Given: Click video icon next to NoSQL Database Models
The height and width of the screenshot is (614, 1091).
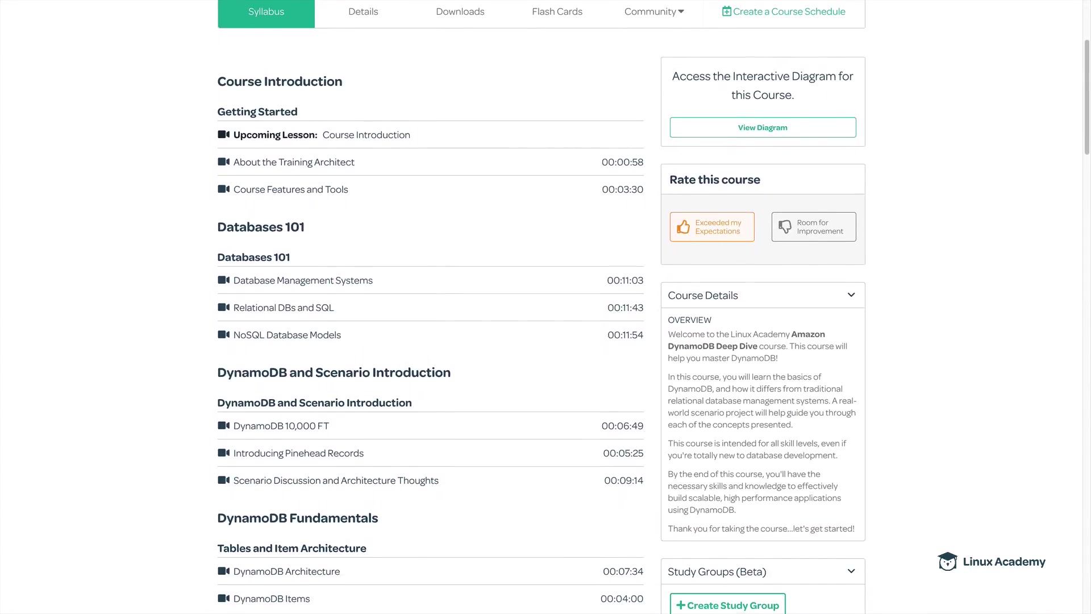Looking at the screenshot, I should (x=223, y=335).
